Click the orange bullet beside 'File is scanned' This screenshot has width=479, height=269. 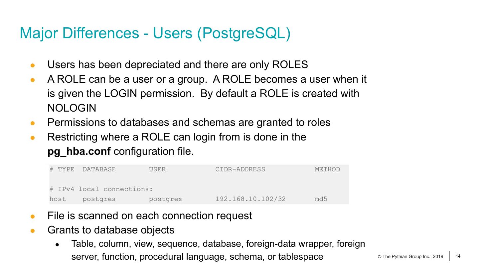tap(33, 217)
